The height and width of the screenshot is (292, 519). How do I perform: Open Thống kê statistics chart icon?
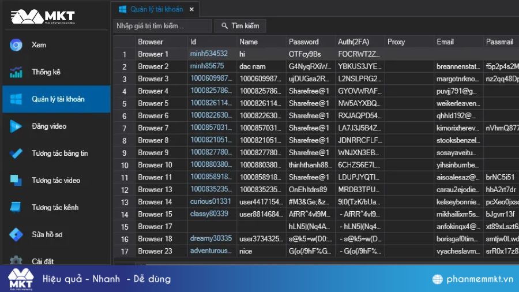[x=16, y=72]
